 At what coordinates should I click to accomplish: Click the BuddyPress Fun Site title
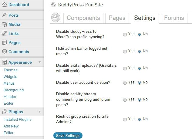(80, 5)
